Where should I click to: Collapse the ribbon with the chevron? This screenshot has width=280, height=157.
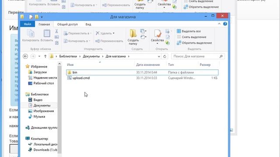click(x=219, y=24)
